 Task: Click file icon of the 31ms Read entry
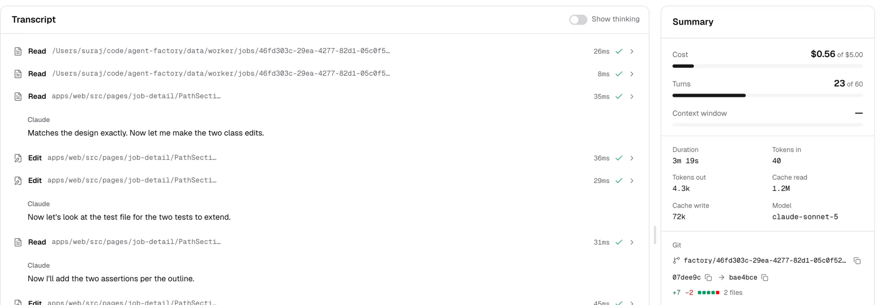pos(18,242)
